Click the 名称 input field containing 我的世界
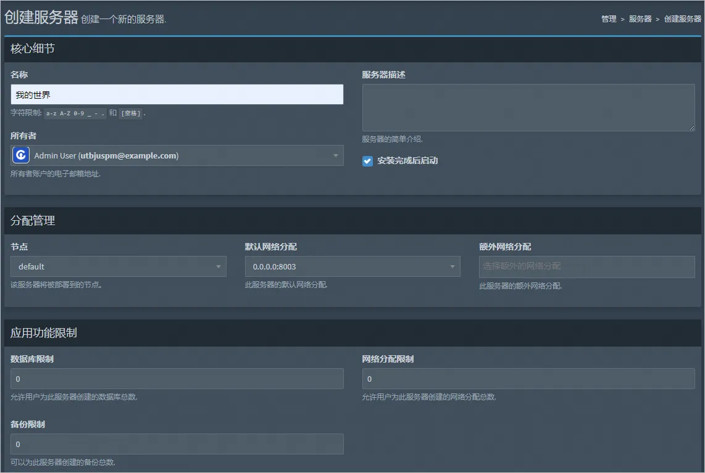 177,94
